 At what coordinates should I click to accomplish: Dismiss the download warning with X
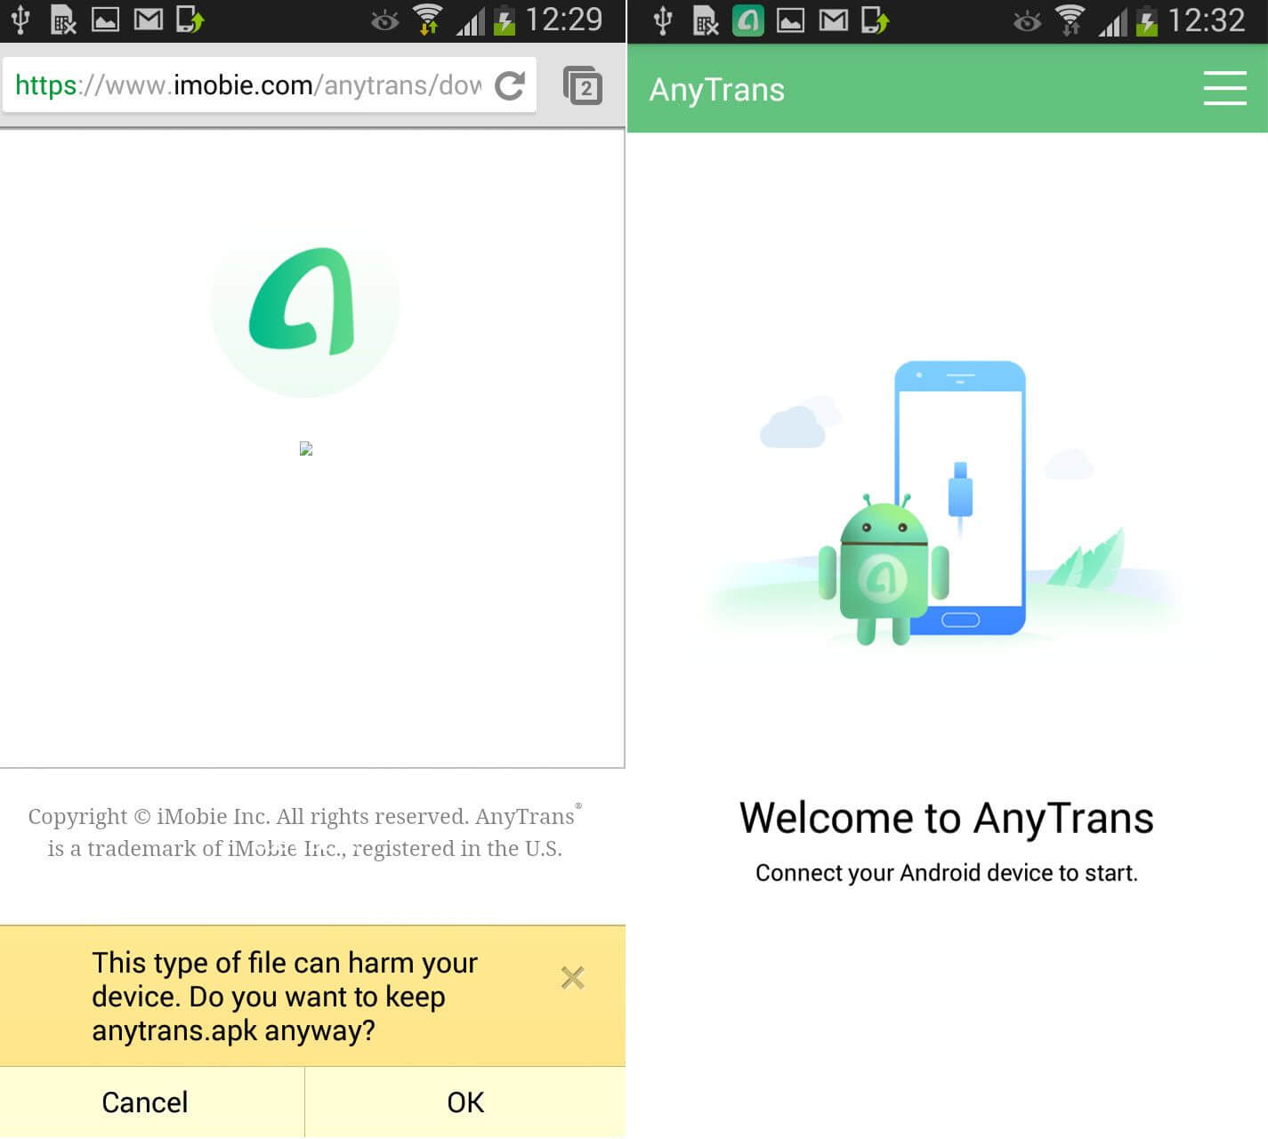click(x=572, y=978)
